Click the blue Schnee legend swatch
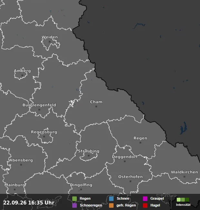This screenshot has height=210, width=200. [x=111, y=199]
